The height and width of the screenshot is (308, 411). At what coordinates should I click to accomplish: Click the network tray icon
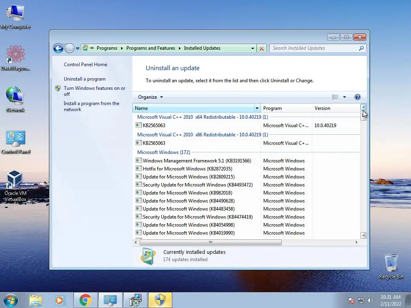click(361, 300)
